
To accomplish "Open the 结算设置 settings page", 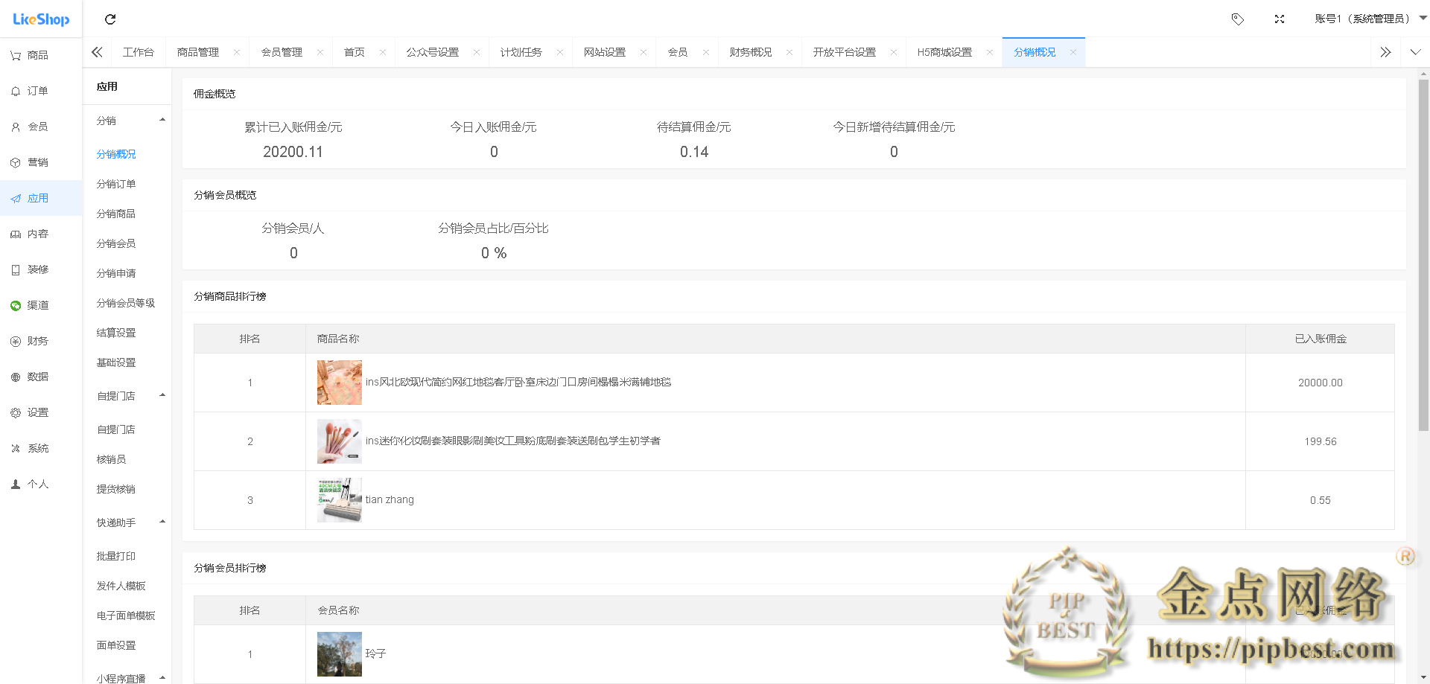I will pyautogui.click(x=115, y=333).
